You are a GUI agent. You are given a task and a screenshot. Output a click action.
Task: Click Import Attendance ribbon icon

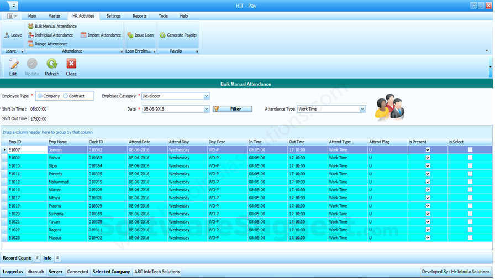tap(101, 35)
